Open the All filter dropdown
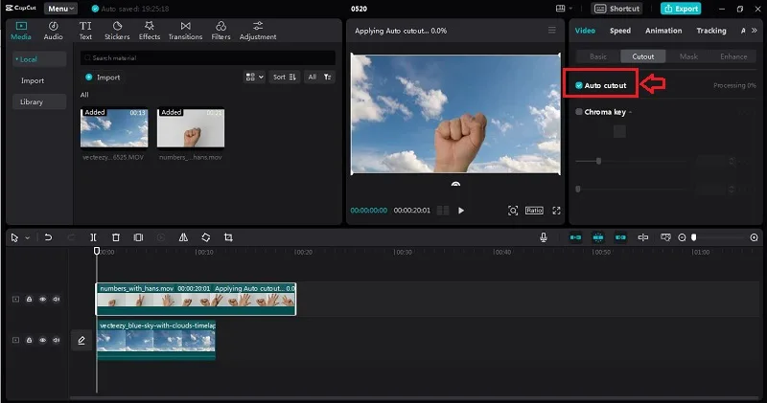 pos(319,77)
